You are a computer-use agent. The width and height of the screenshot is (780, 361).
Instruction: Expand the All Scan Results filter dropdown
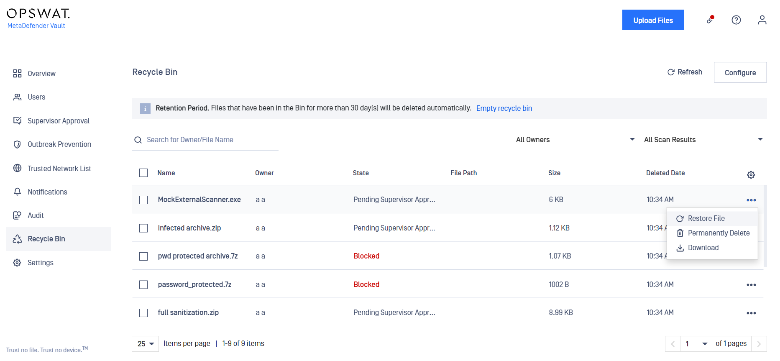pyautogui.click(x=703, y=140)
